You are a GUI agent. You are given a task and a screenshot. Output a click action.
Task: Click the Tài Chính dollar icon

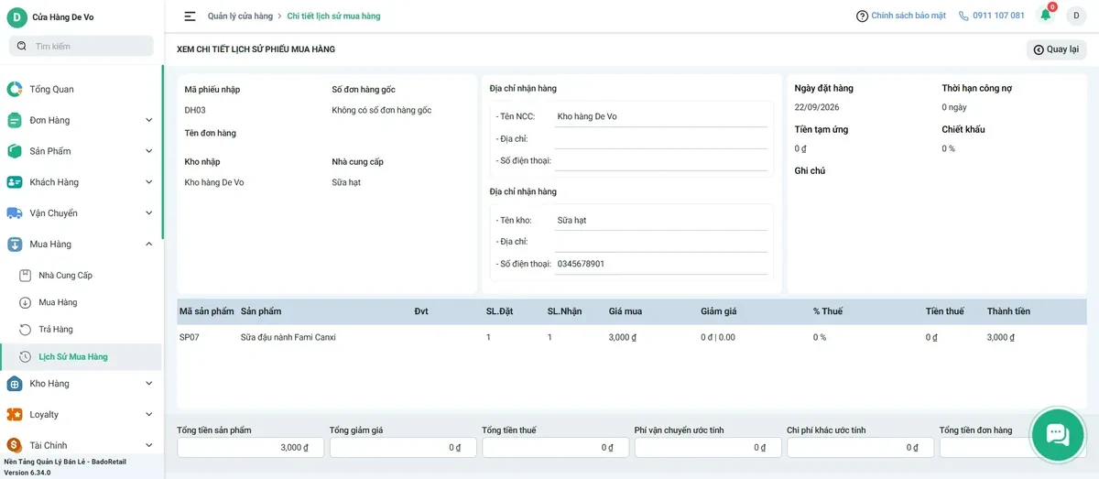pos(15,445)
